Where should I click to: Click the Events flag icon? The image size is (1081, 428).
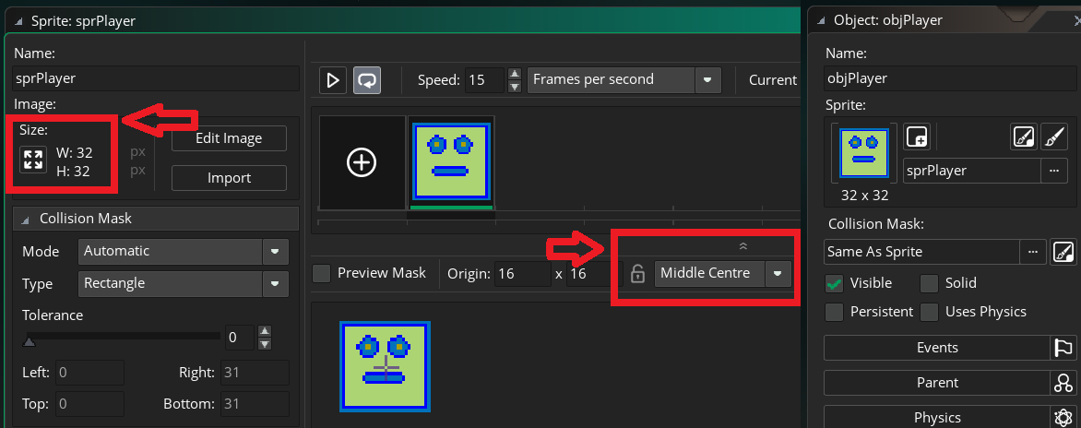[1063, 348]
